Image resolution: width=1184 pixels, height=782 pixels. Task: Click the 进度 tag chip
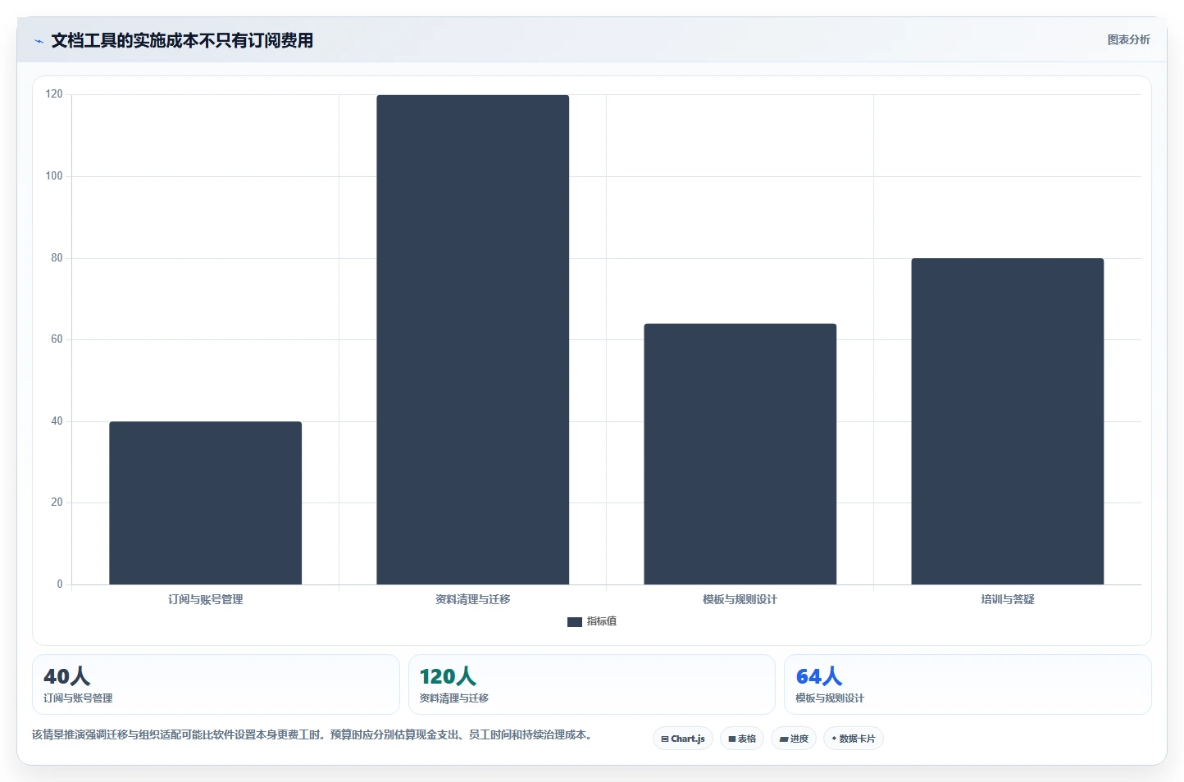click(x=794, y=739)
